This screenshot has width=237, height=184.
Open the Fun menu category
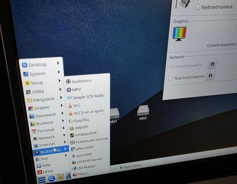51,157
